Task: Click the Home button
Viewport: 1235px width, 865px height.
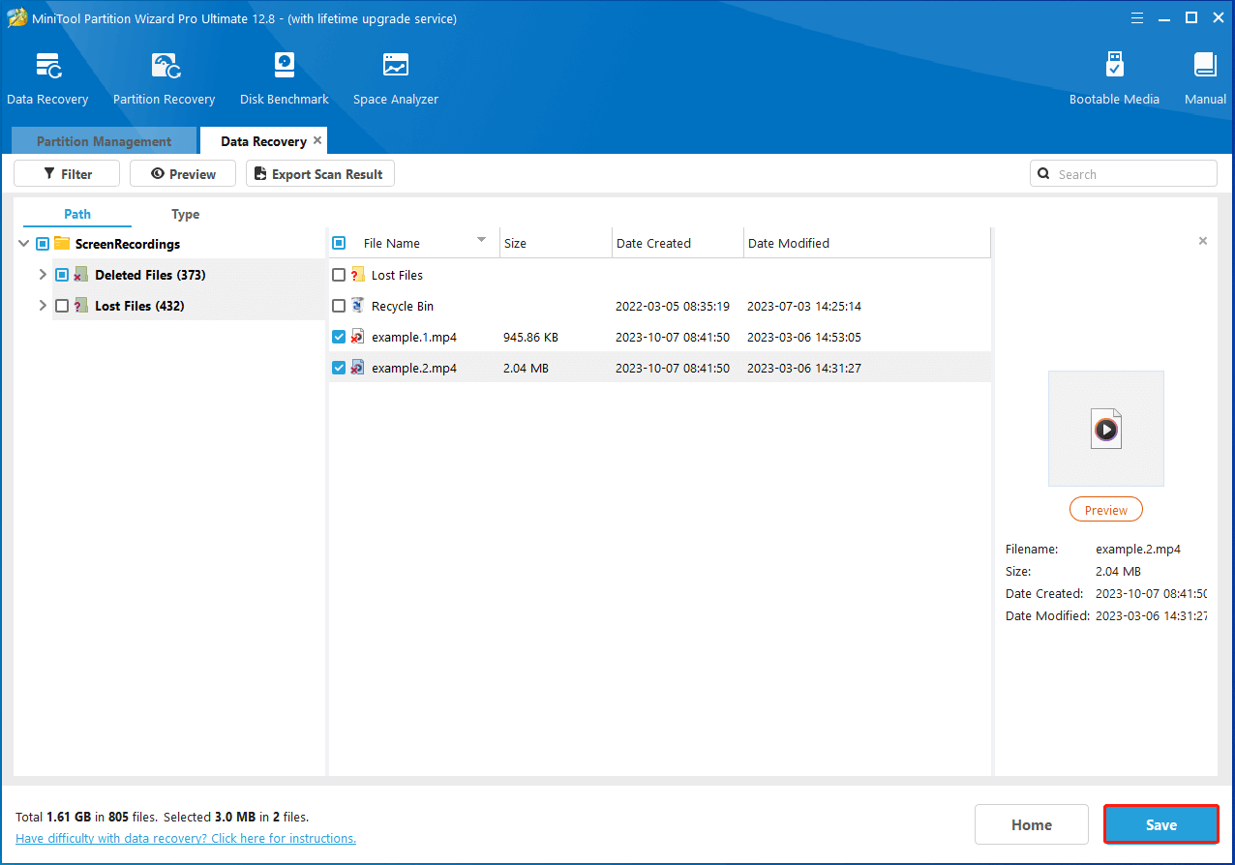Action: (1032, 824)
